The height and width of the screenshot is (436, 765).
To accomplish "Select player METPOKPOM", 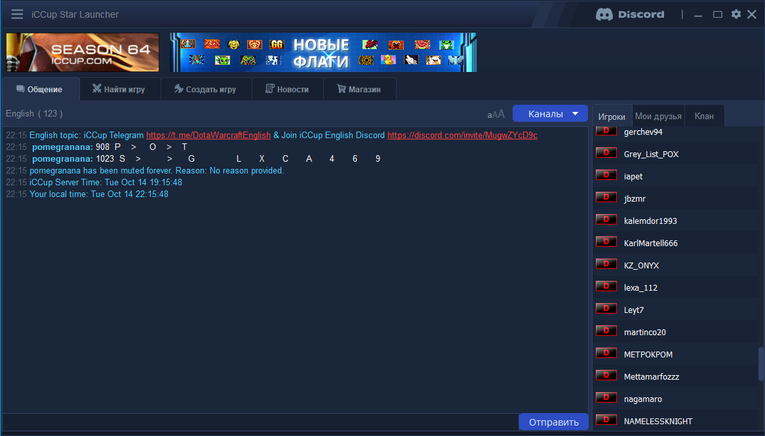I will (x=648, y=355).
